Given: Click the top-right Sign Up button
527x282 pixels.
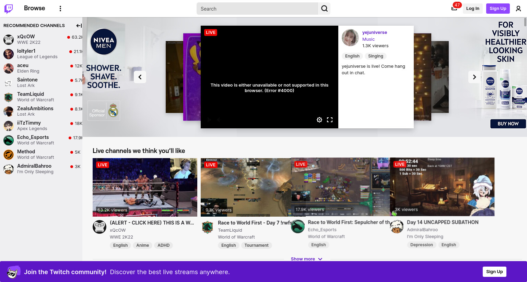Looking at the screenshot, I should pyautogui.click(x=498, y=9).
